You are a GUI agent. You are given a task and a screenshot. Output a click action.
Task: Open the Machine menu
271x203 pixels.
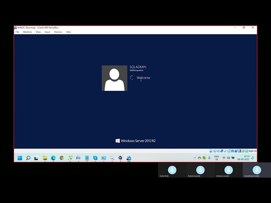[28, 32]
